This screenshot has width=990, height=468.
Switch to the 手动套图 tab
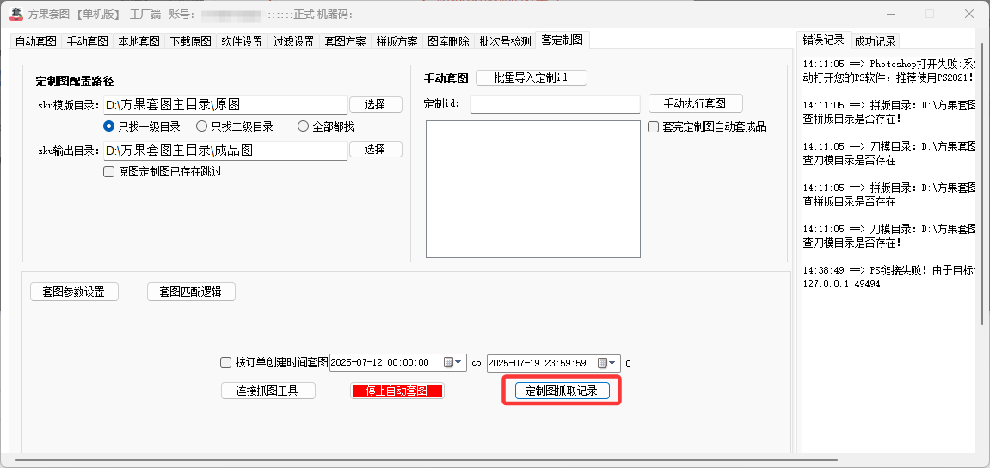(x=88, y=41)
